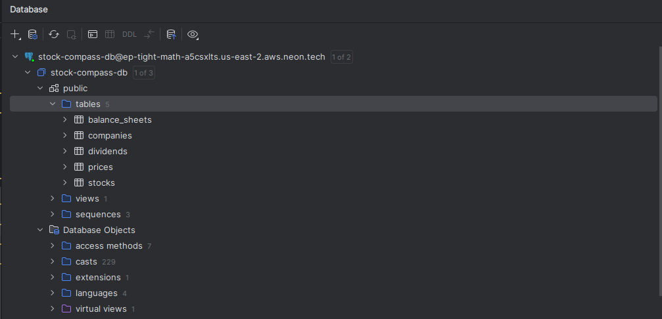
Task: Expand the companies table node
Action: pyautogui.click(x=65, y=135)
